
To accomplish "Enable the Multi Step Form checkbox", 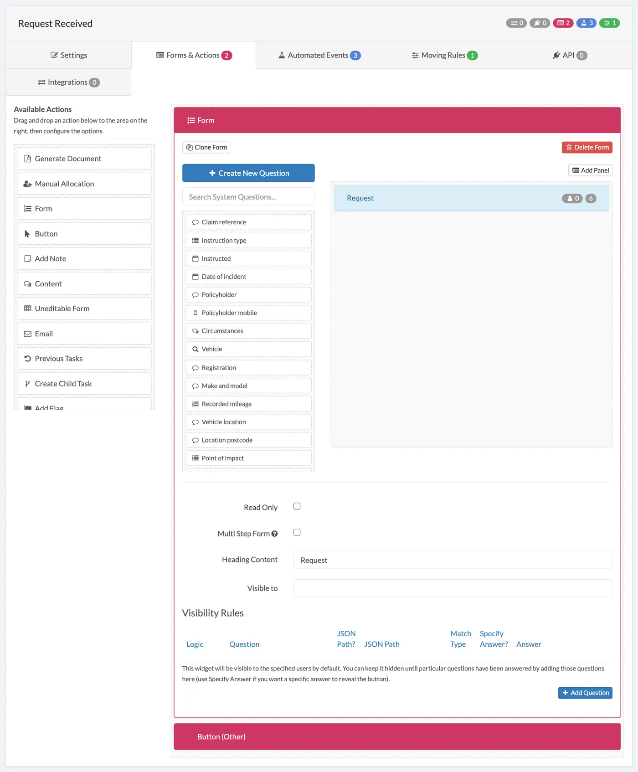I will tap(297, 532).
